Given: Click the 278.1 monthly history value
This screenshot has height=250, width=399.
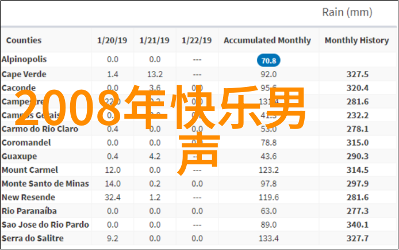Looking at the screenshot, I should pos(357,129).
